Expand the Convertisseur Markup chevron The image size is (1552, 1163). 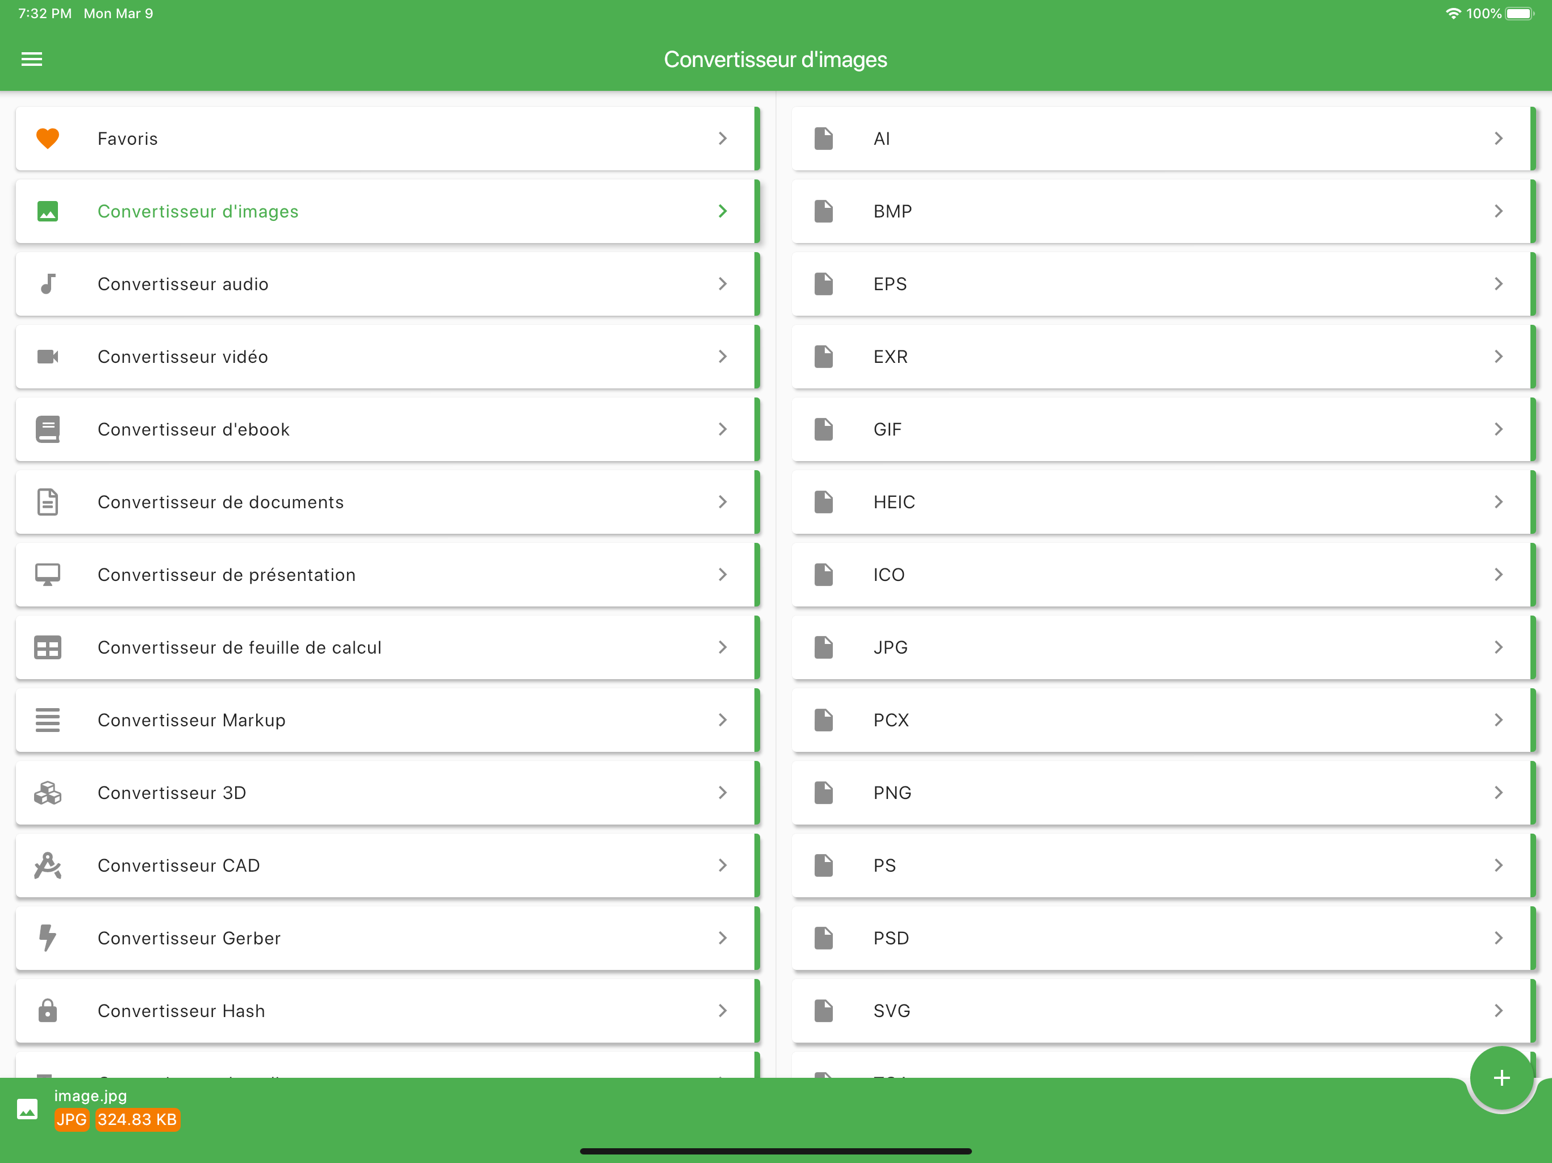(x=723, y=719)
